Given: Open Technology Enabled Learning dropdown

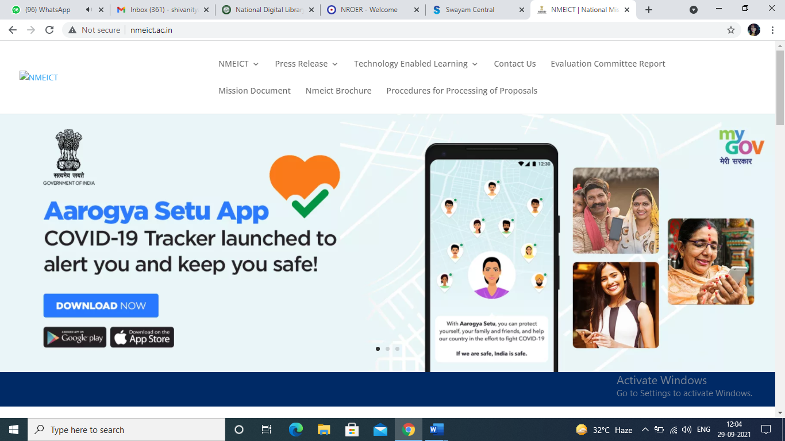Looking at the screenshot, I should [415, 64].
